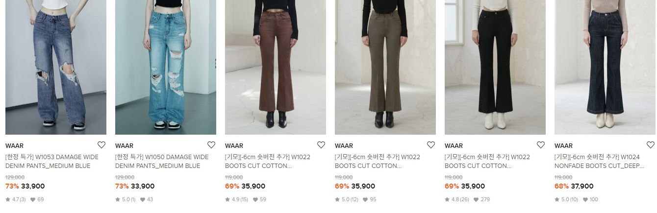This screenshot has width=657, height=213.
Task: Open W1053 DAMAGE WIDE DENIM PANTS title link
Action: 52,162
